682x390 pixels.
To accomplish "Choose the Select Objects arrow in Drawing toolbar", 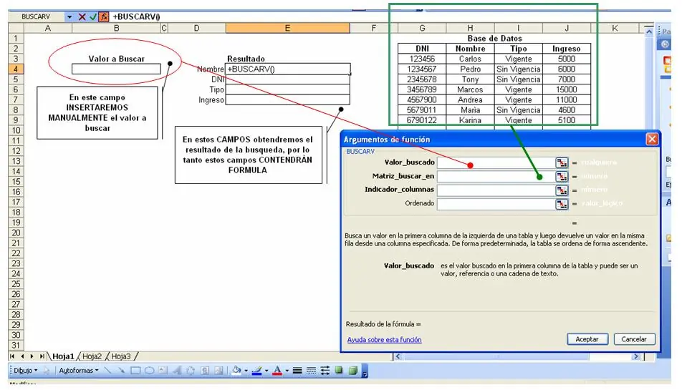I will tap(47, 371).
